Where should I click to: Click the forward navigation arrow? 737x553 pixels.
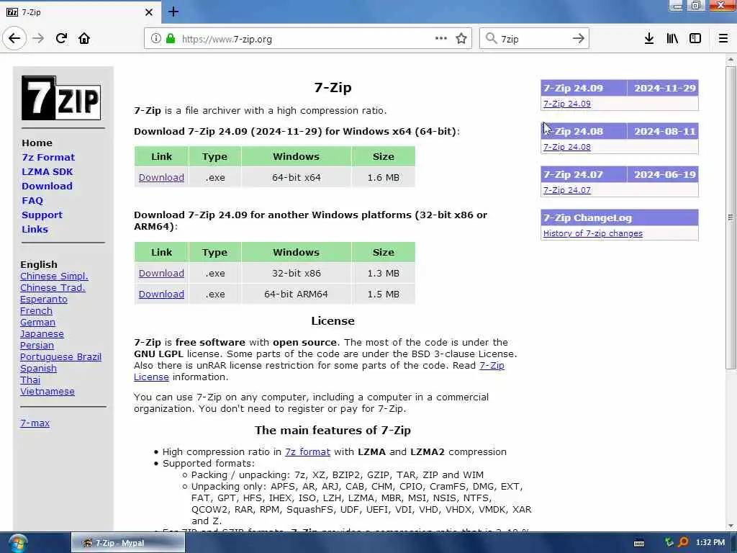point(38,38)
